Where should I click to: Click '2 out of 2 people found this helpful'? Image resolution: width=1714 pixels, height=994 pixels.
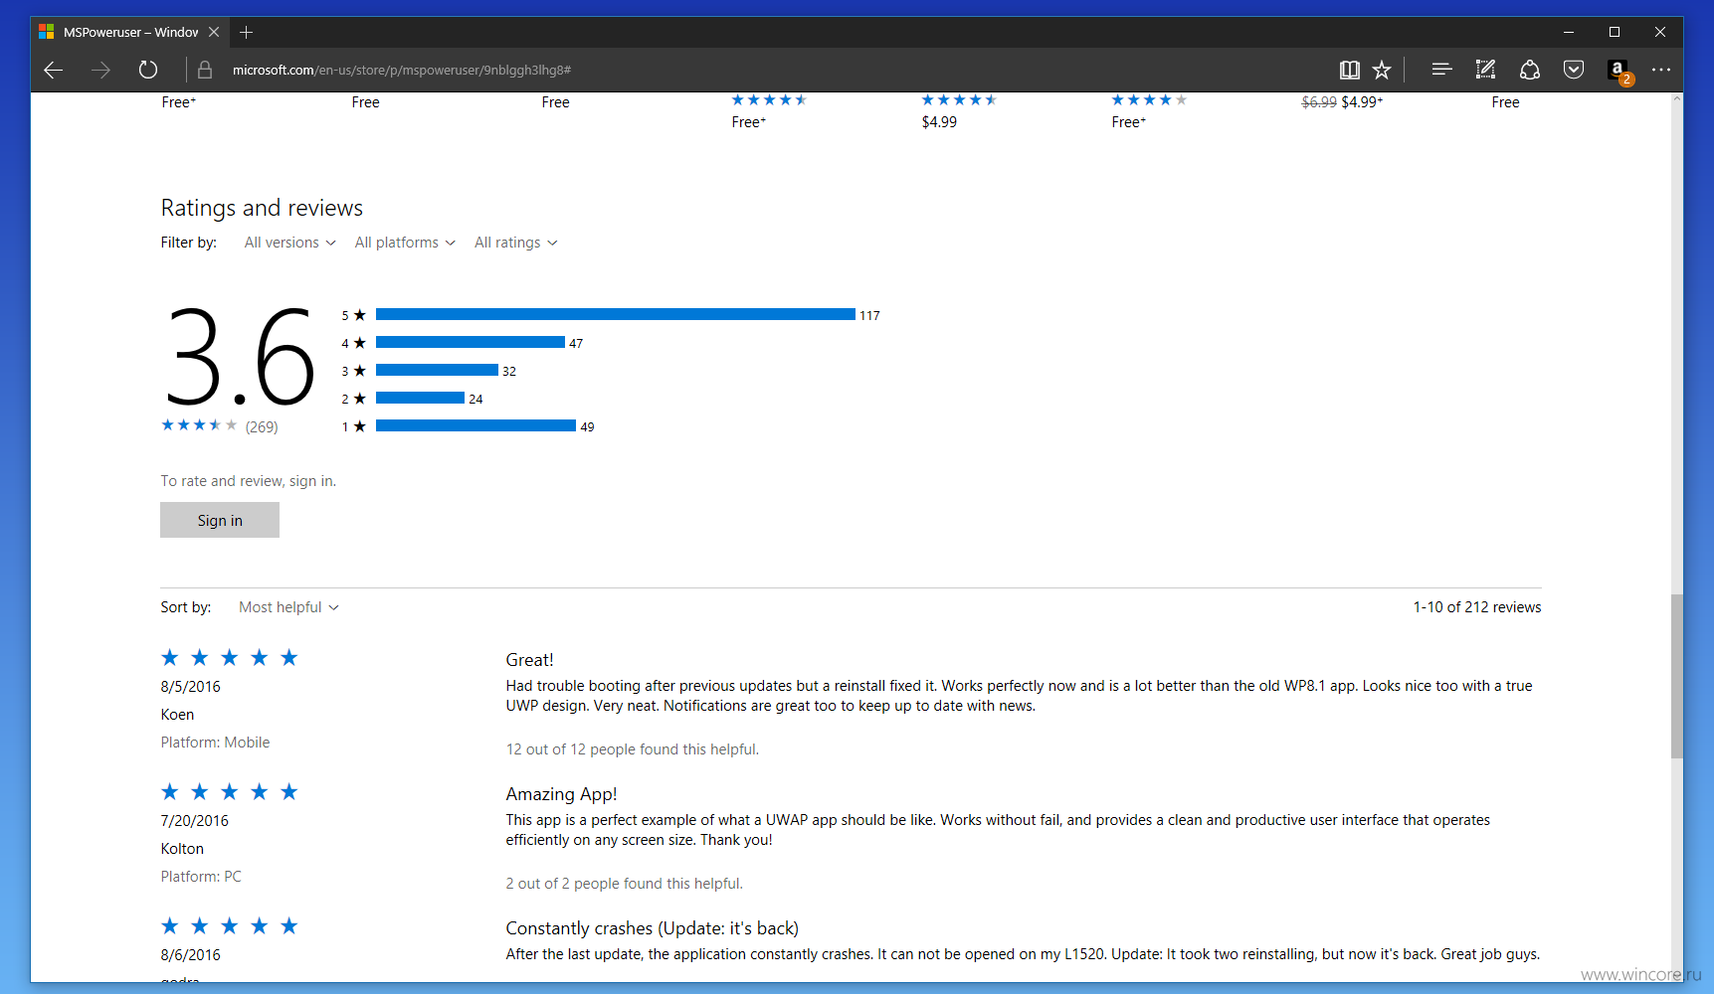pos(624,884)
